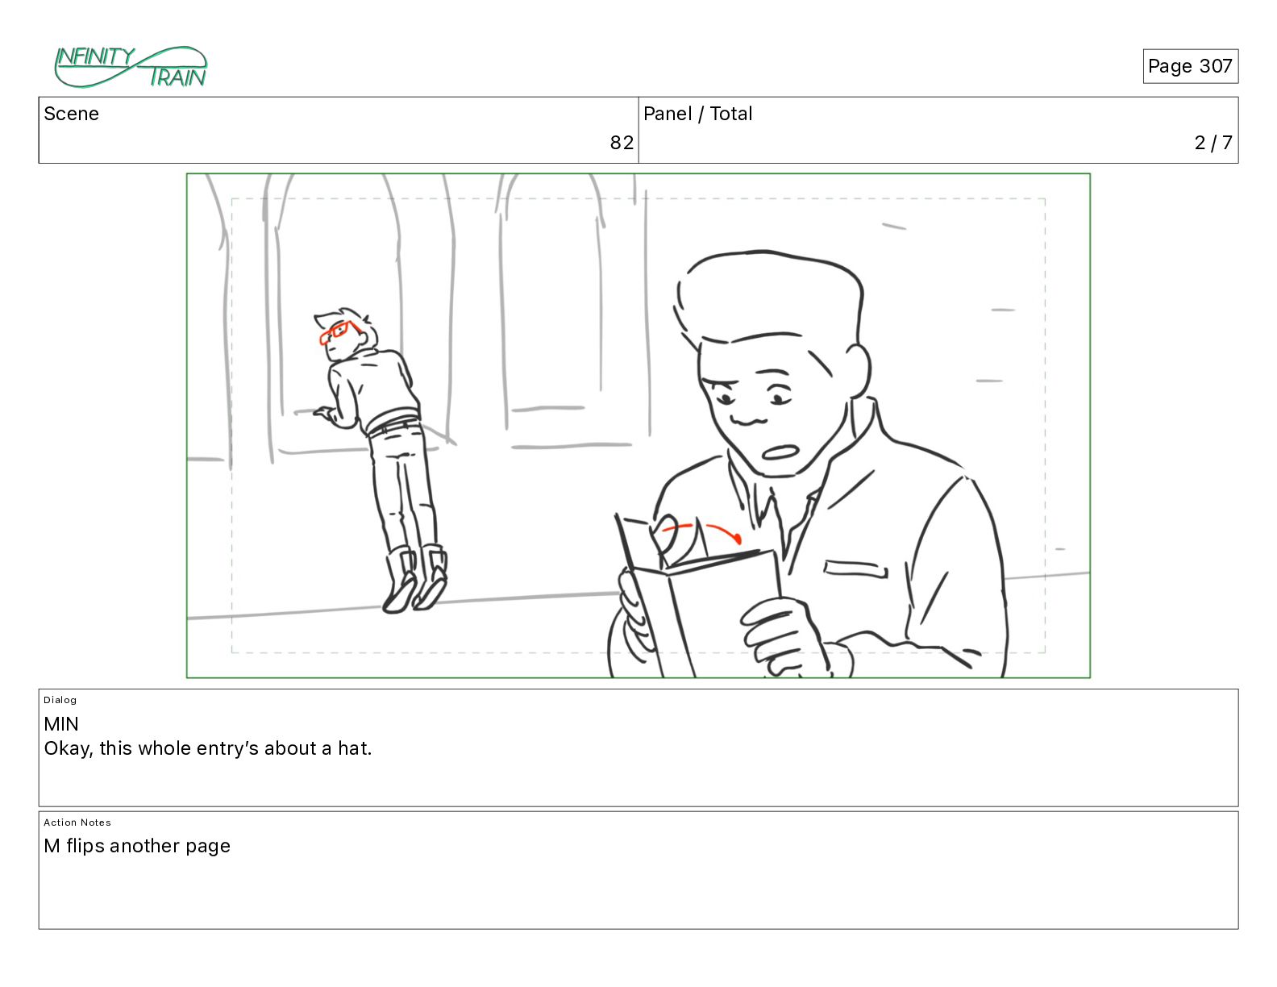Screen dimensions: 1277x987
Task: Select the Panel / Total header
Action: point(698,114)
